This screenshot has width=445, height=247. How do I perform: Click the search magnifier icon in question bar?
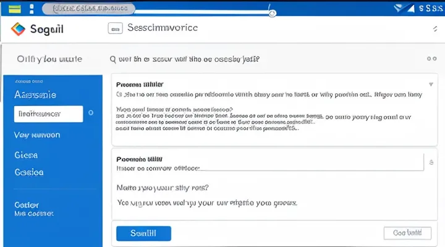113,60
